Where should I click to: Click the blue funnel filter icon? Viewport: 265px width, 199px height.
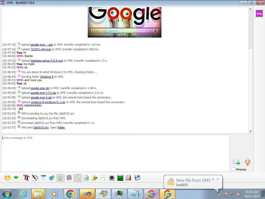pos(43,178)
